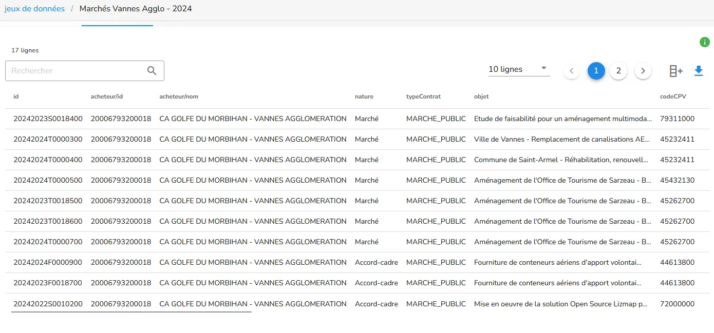
Task: Click the 'objet' column header
Action: pyautogui.click(x=481, y=96)
